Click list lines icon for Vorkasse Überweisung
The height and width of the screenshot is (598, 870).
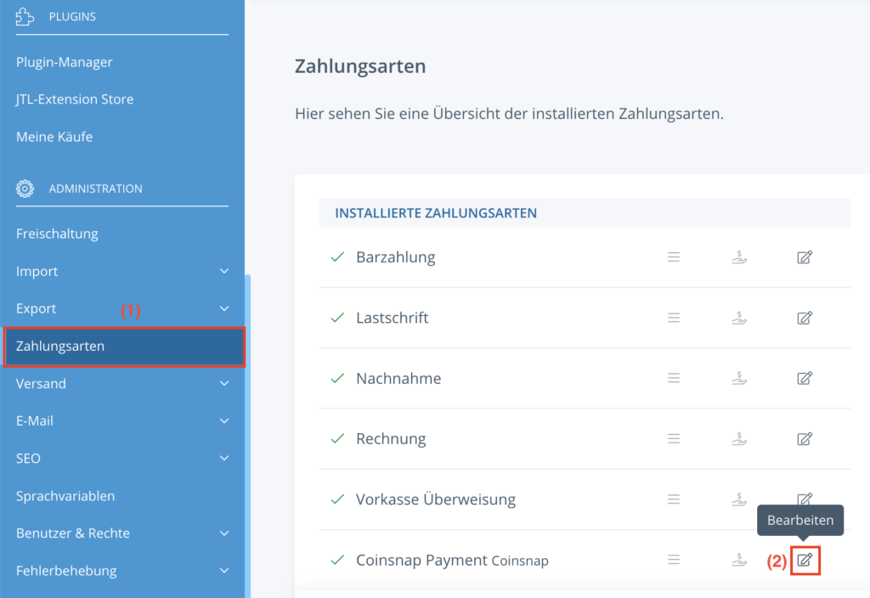coord(674,499)
